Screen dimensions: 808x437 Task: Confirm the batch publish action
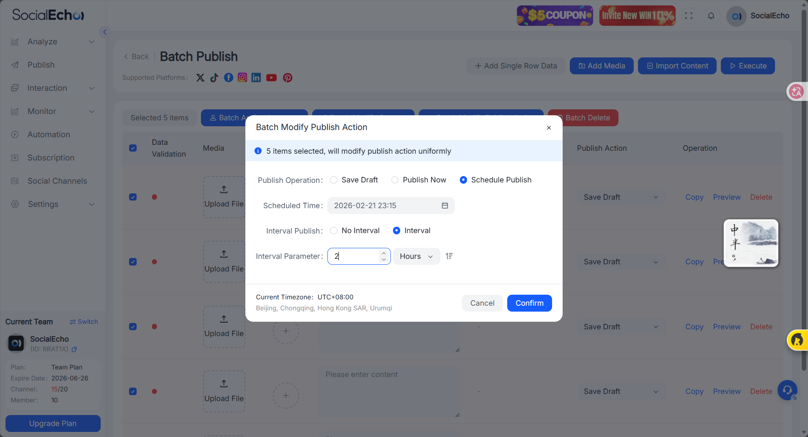(529, 303)
